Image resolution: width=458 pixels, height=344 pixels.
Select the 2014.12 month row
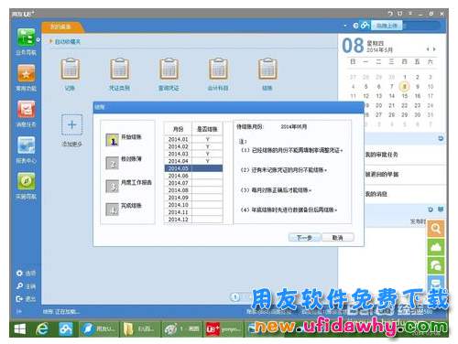[193, 220]
